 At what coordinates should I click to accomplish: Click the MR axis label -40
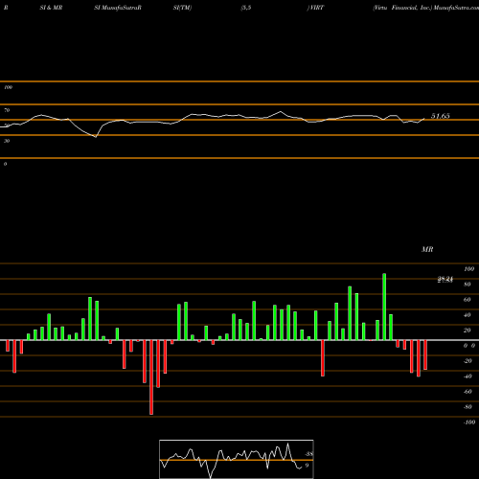coord(468,376)
